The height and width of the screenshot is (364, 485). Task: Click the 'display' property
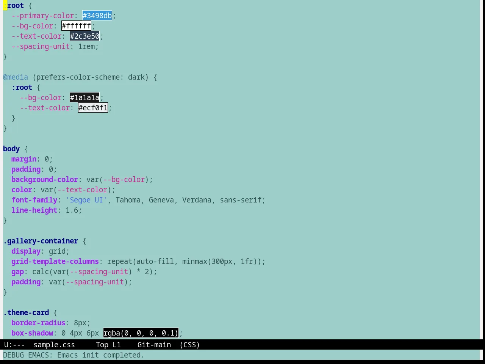point(26,251)
